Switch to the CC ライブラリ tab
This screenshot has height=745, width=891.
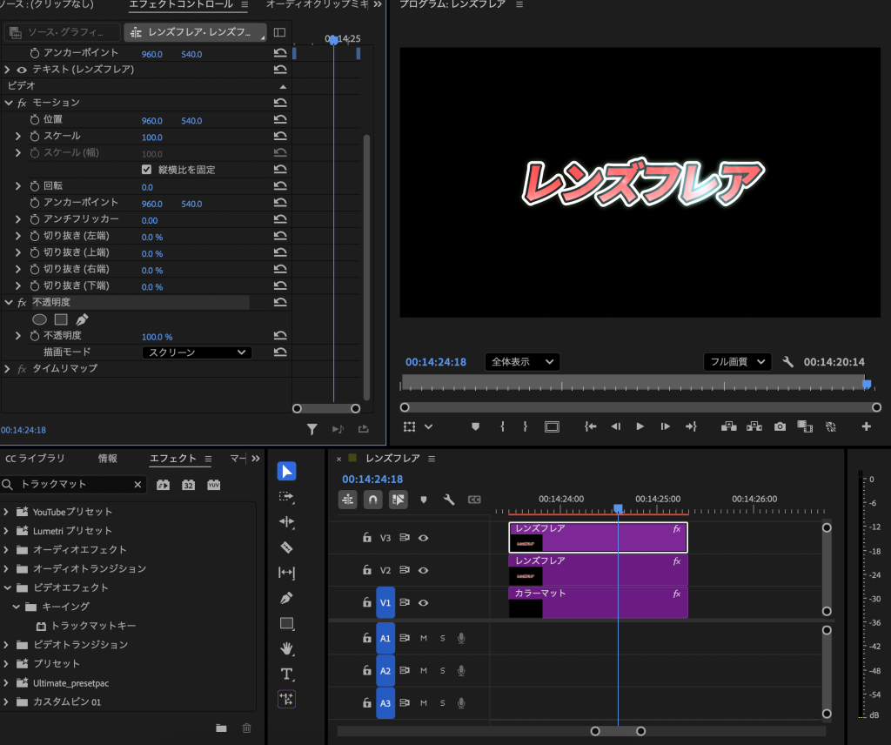click(x=36, y=459)
